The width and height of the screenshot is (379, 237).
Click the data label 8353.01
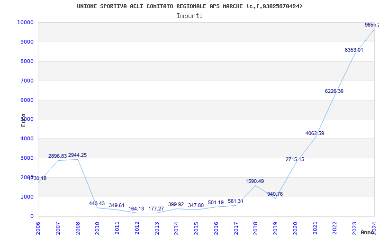click(354, 50)
